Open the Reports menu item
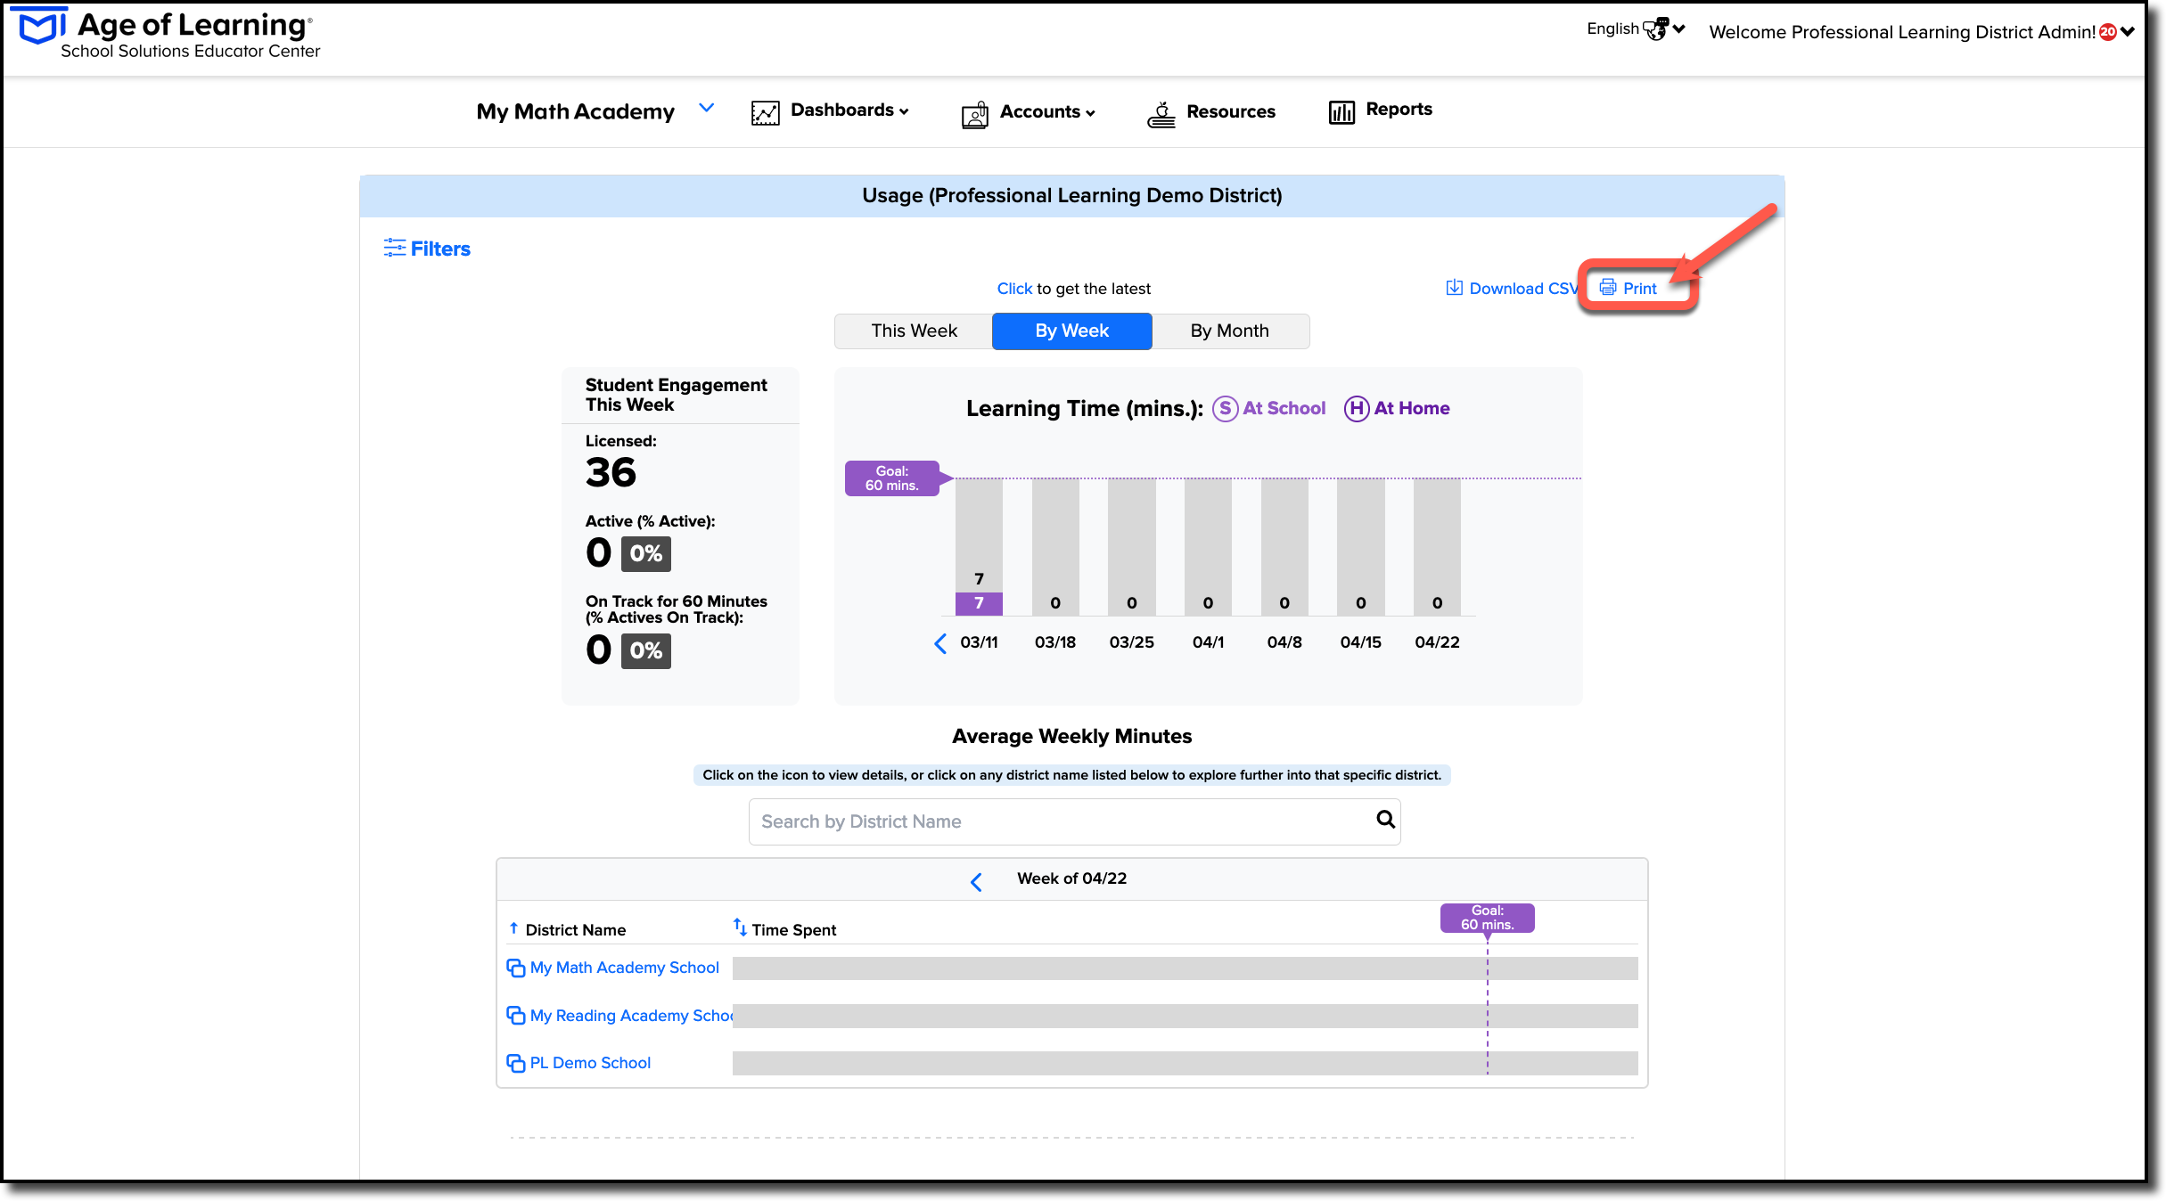Viewport: 2166px width, 1201px height. point(1399,110)
